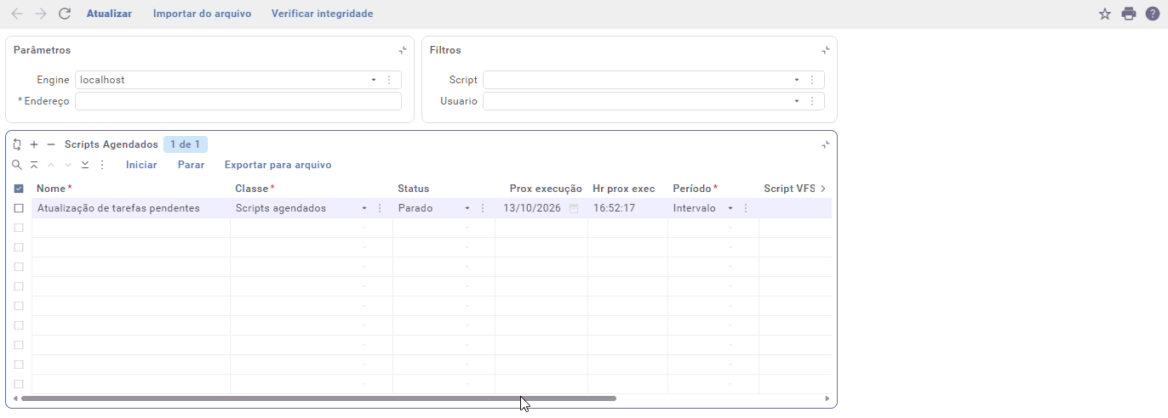1168x418 pixels.
Task: Open the Período Intervalo dropdown
Action: pyautogui.click(x=730, y=208)
